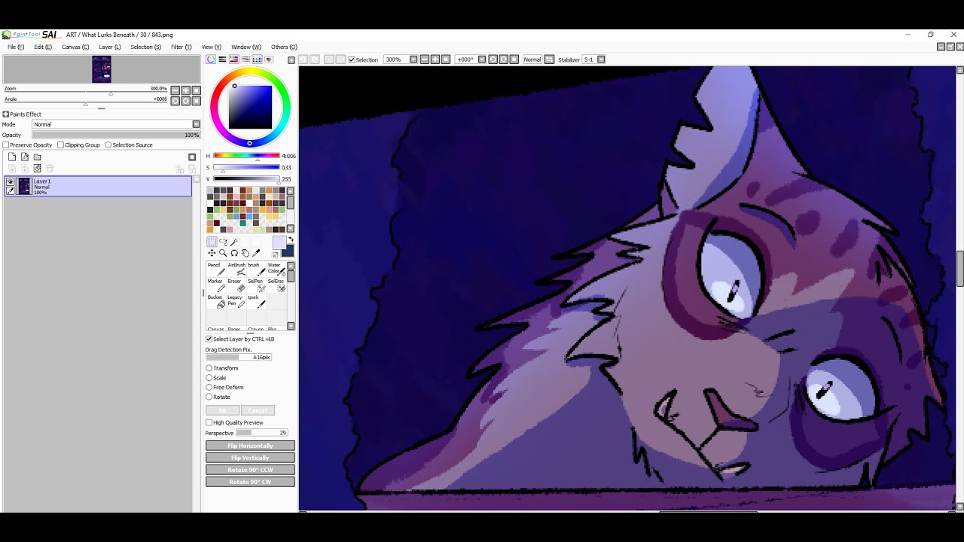Select the Legacy Pen tool
The width and height of the screenshot is (964, 542).
236,301
